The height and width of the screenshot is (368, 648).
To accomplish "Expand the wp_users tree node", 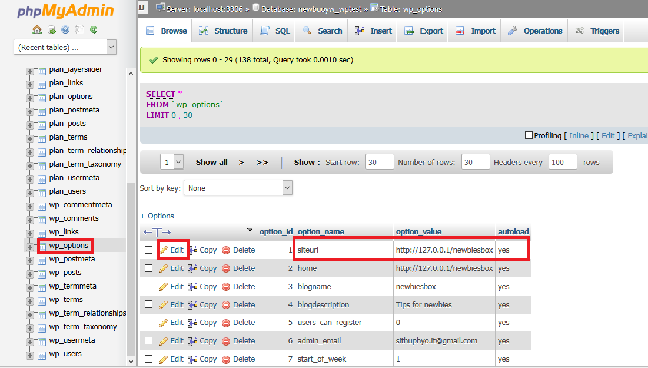I will 30,355.
